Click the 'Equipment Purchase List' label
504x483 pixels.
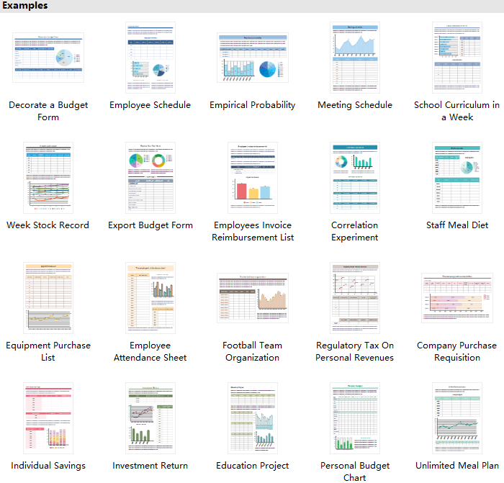[x=48, y=351]
